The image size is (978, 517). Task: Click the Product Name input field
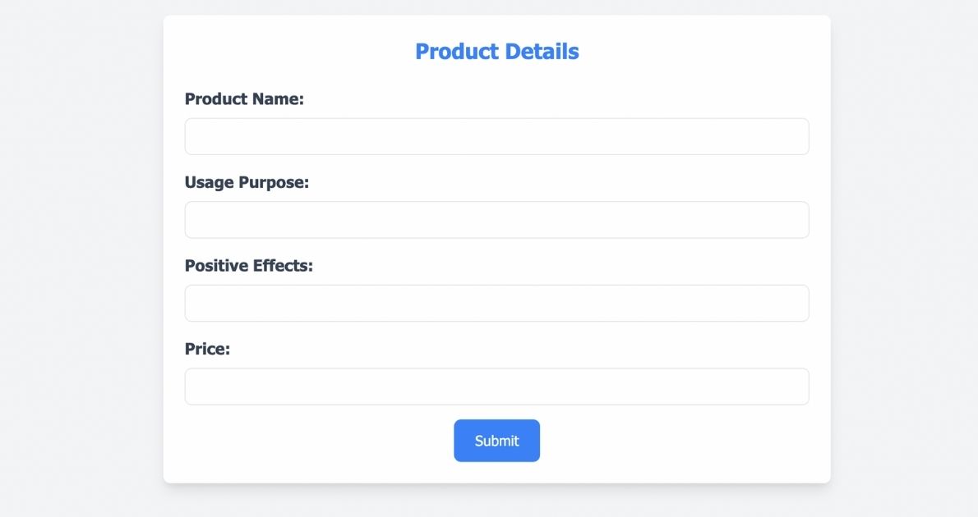496,136
